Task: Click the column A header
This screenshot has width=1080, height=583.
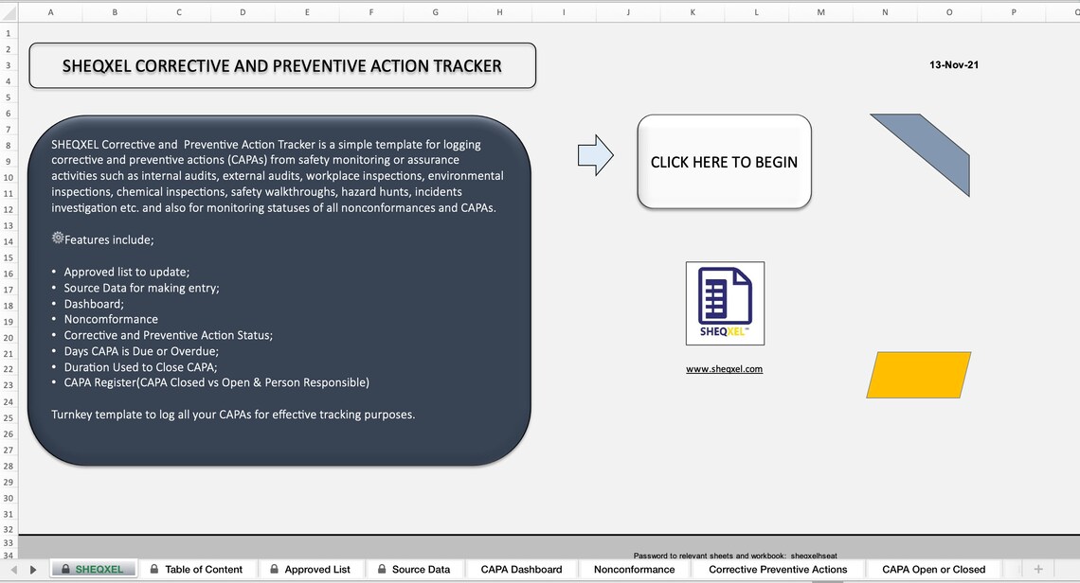Action: tap(51, 12)
